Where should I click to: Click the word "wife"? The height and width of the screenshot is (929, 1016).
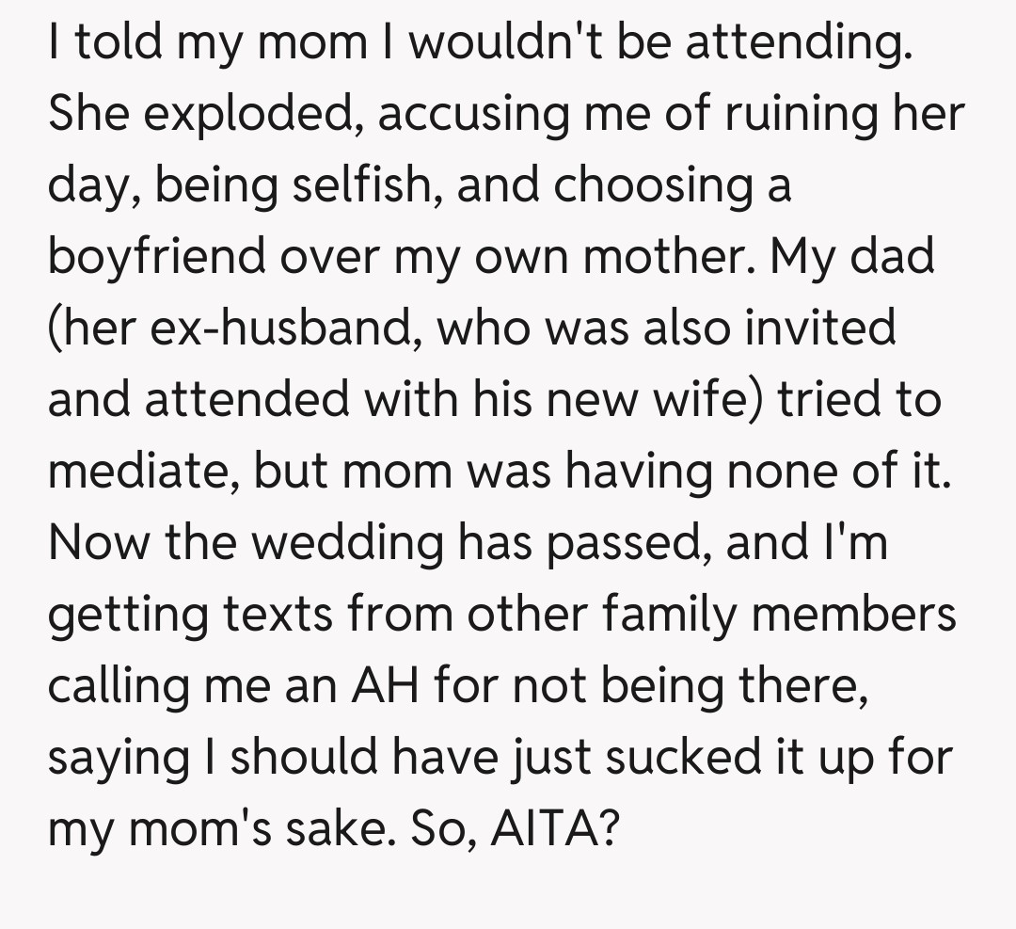pos(709,401)
